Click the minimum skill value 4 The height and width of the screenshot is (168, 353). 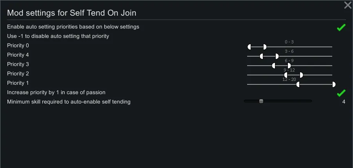tap(344, 102)
